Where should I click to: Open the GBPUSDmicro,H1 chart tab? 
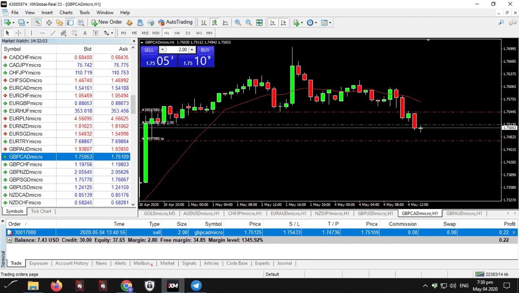pyautogui.click(x=375, y=213)
